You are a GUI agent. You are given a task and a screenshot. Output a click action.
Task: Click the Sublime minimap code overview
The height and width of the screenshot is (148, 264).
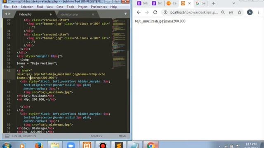tap(119, 44)
